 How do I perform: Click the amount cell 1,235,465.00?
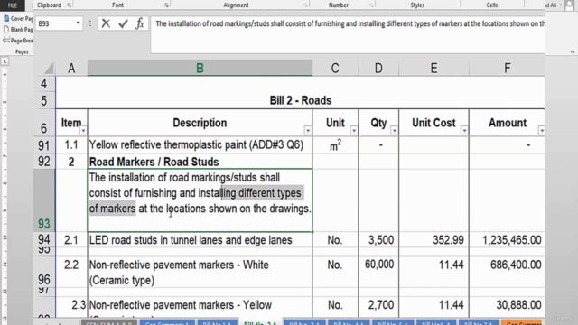pos(508,240)
